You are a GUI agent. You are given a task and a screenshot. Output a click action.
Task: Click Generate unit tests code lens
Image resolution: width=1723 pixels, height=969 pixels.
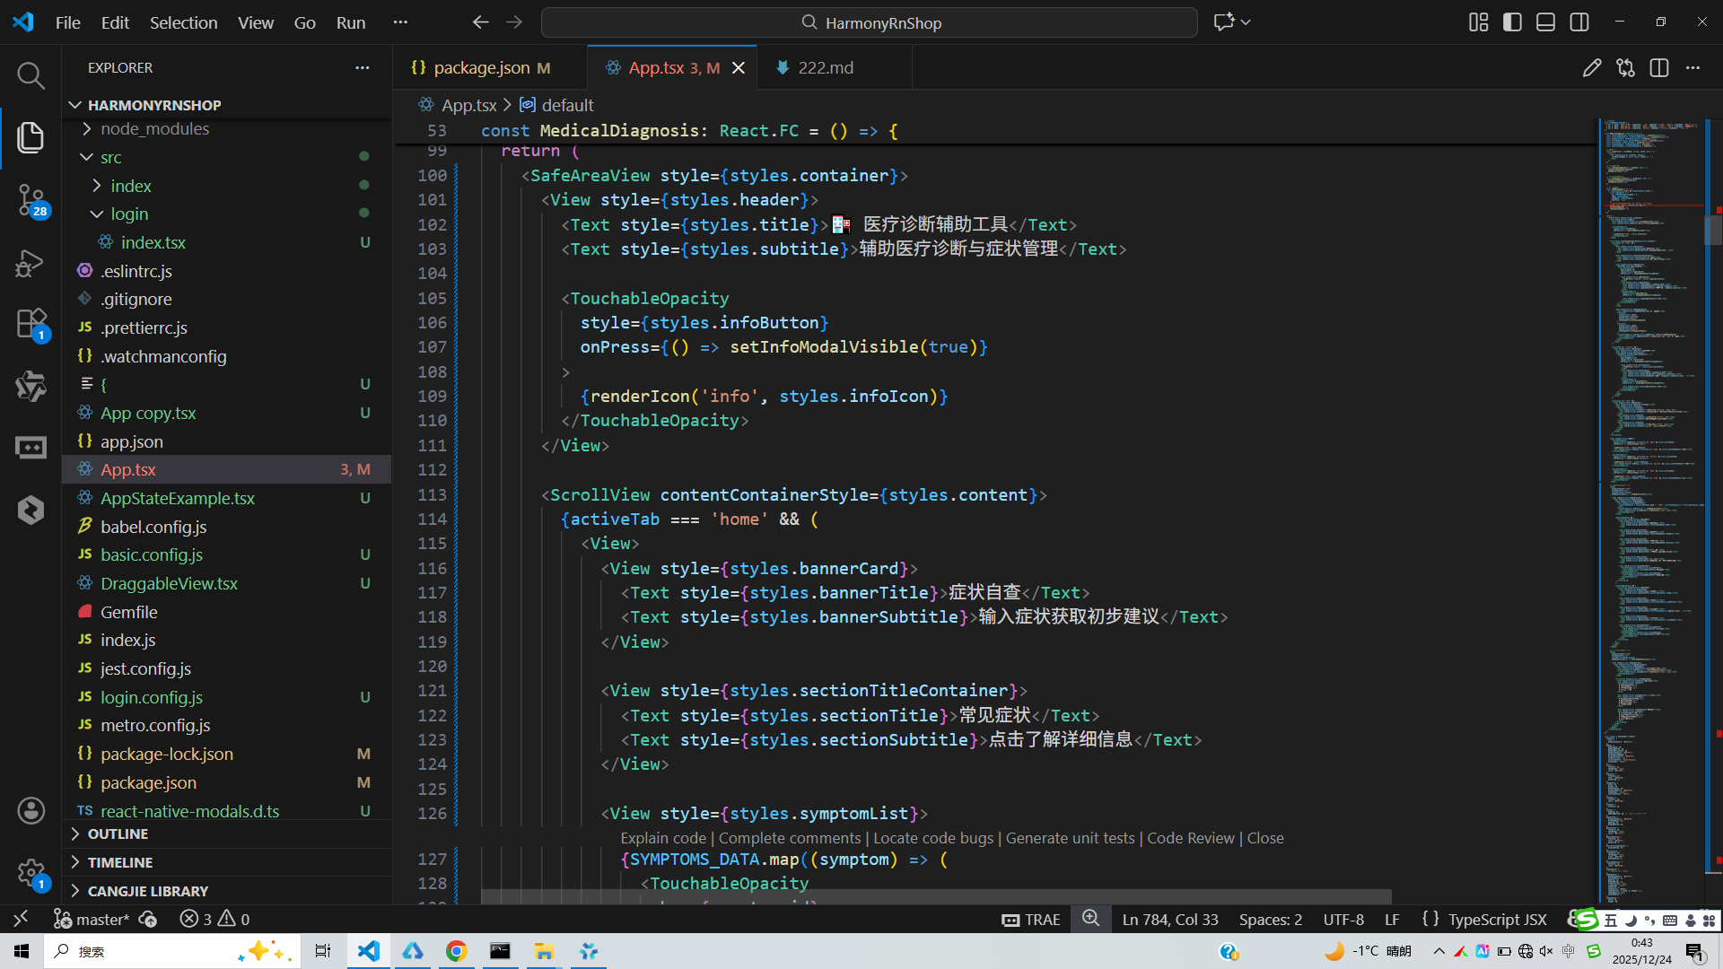1070,838
